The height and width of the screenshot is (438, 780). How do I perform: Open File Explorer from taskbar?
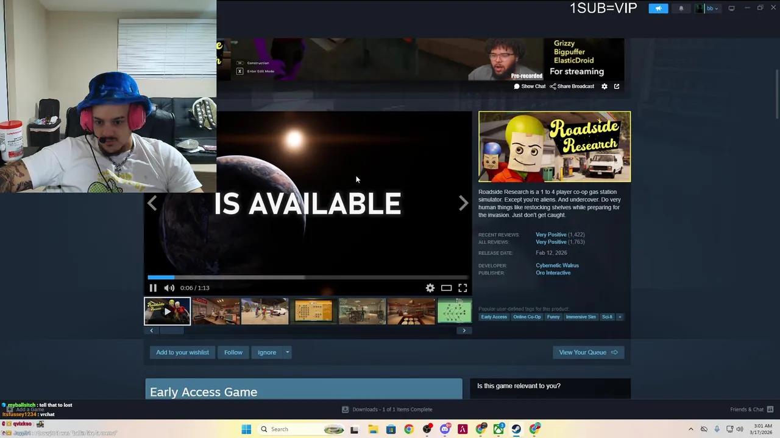[x=372, y=429]
